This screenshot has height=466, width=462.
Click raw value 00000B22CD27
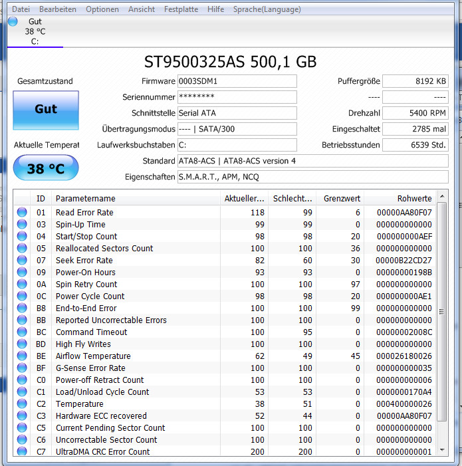tap(404, 261)
